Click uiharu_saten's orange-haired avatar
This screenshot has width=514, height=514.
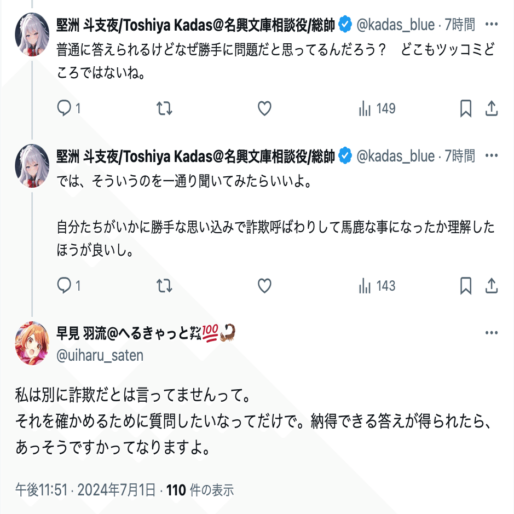[x=32, y=343]
